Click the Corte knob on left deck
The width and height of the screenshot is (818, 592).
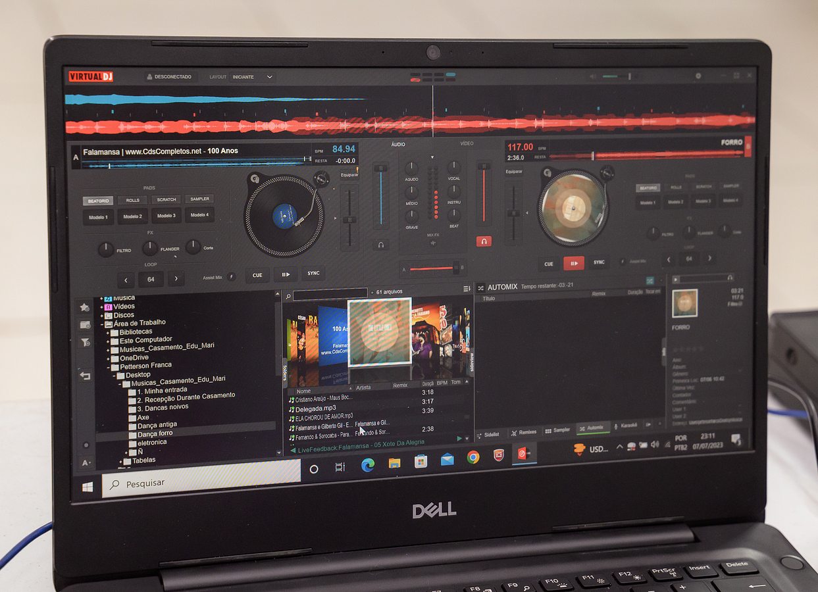[193, 247]
